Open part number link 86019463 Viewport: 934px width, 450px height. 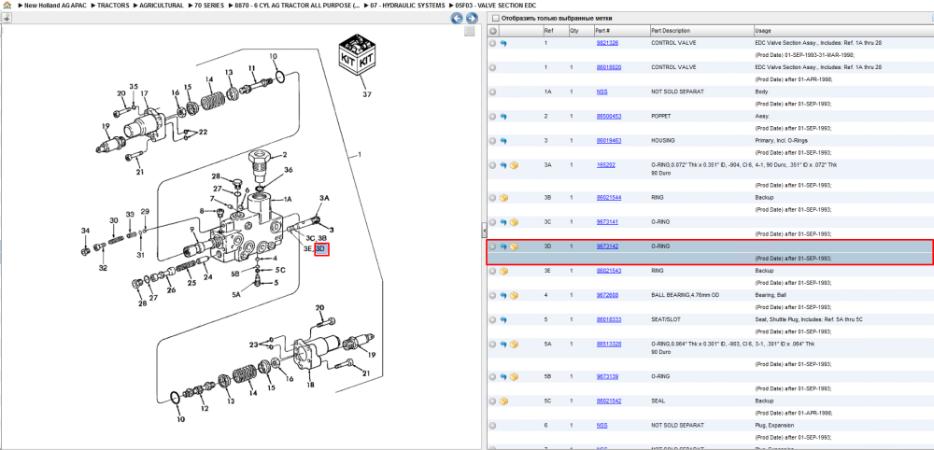pyautogui.click(x=609, y=140)
